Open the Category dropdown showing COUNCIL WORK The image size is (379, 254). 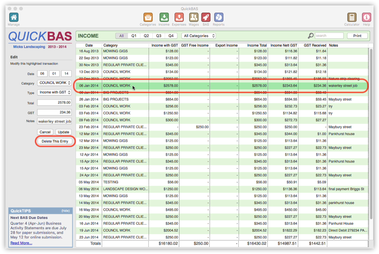pos(54,83)
